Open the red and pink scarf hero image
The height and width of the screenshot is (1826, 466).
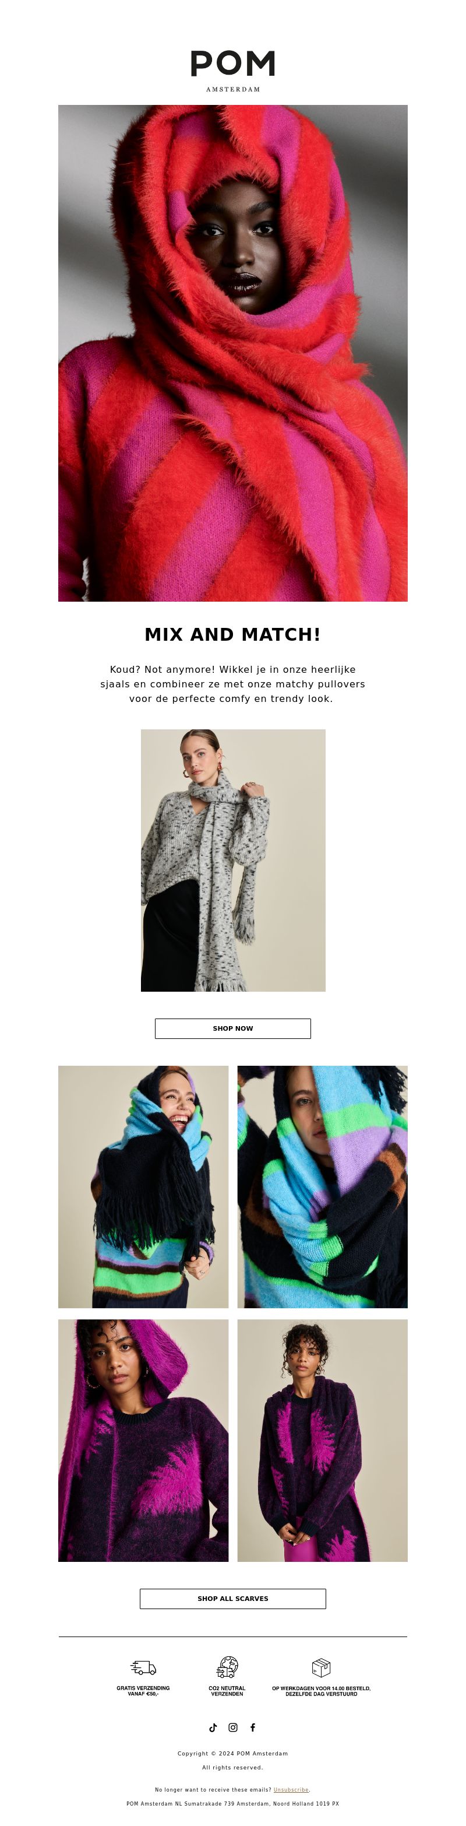(x=233, y=353)
